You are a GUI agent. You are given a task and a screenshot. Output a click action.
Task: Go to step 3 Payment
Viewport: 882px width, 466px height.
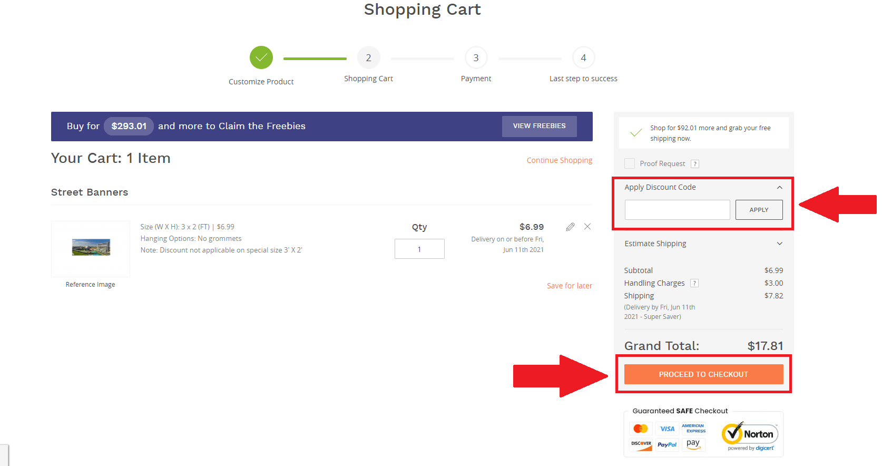tap(476, 57)
